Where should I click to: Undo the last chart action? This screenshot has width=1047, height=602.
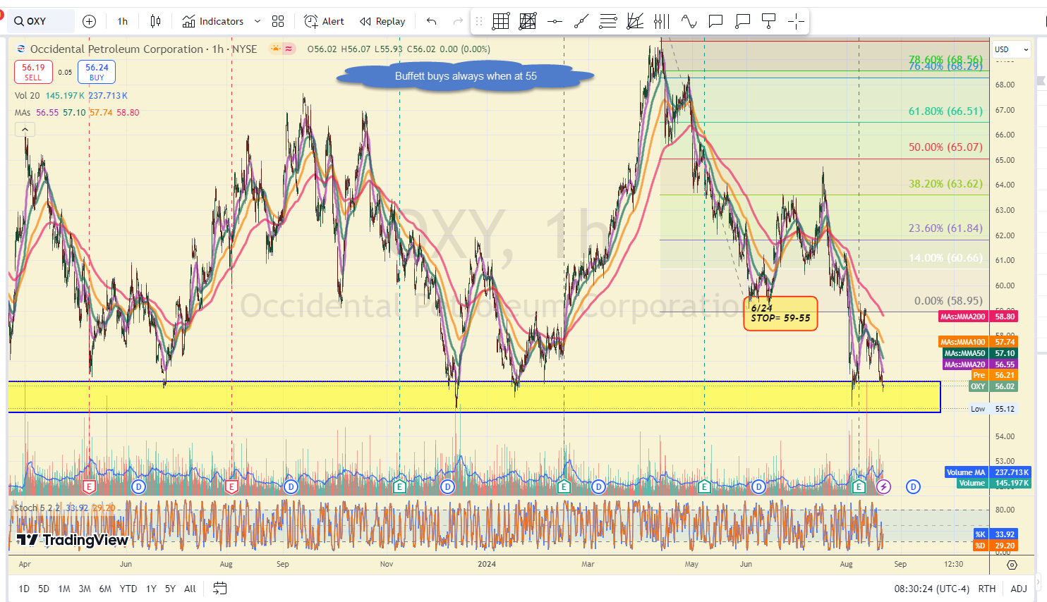(432, 21)
